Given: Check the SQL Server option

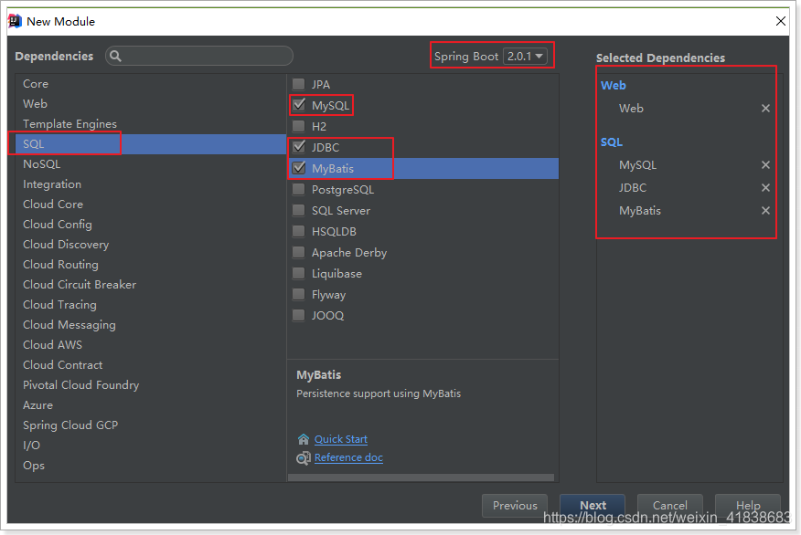Looking at the screenshot, I should pyautogui.click(x=298, y=210).
